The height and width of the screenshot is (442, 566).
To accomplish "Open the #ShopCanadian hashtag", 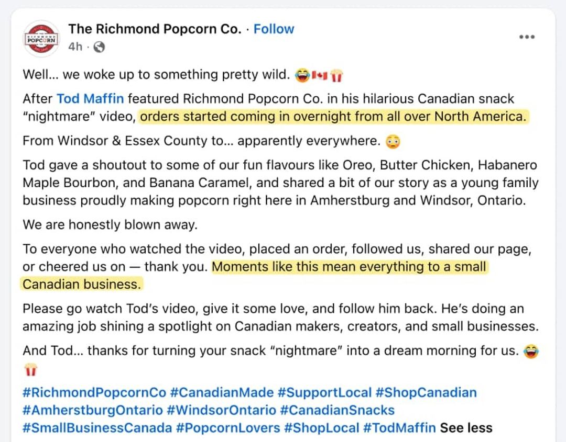I will coord(426,392).
